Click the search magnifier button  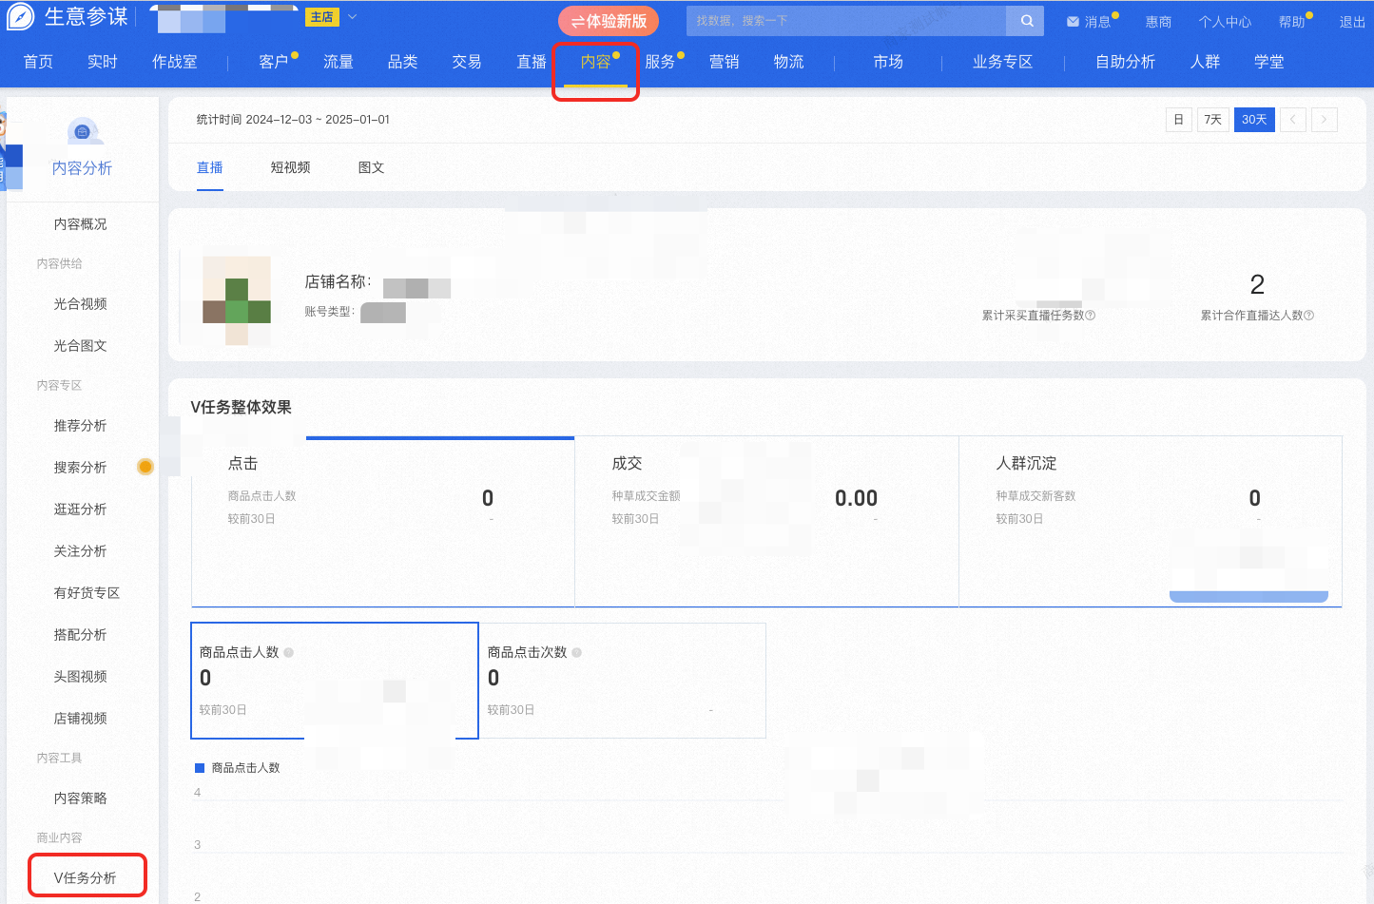pyautogui.click(x=1027, y=21)
